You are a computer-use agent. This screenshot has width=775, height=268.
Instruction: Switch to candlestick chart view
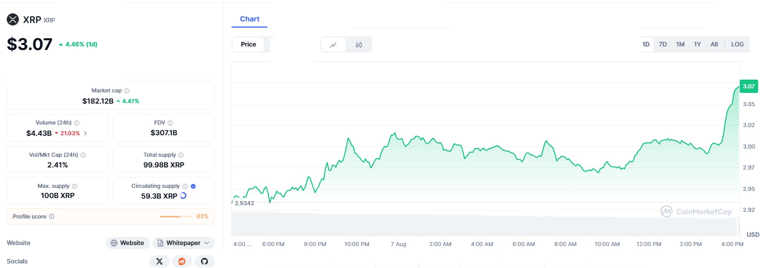tap(359, 44)
